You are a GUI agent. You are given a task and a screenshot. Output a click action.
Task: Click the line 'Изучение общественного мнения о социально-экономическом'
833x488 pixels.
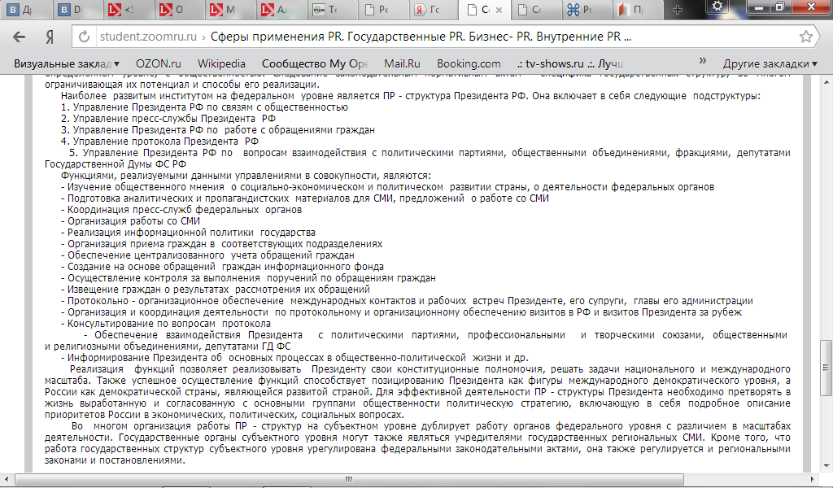click(387, 187)
